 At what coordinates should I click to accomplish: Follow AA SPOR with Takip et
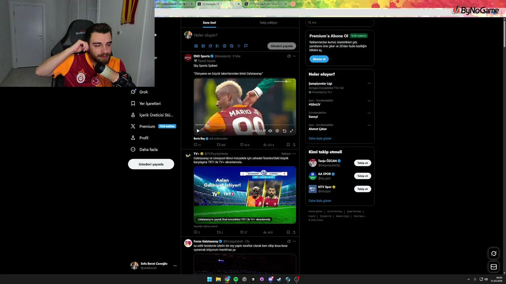pos(363,176)
